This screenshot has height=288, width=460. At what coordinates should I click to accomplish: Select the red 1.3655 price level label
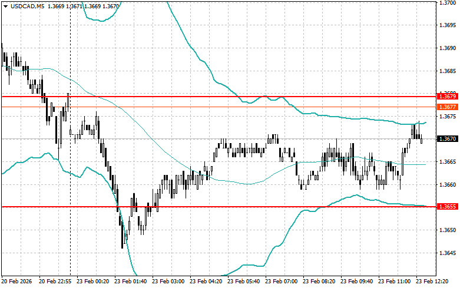448,207
